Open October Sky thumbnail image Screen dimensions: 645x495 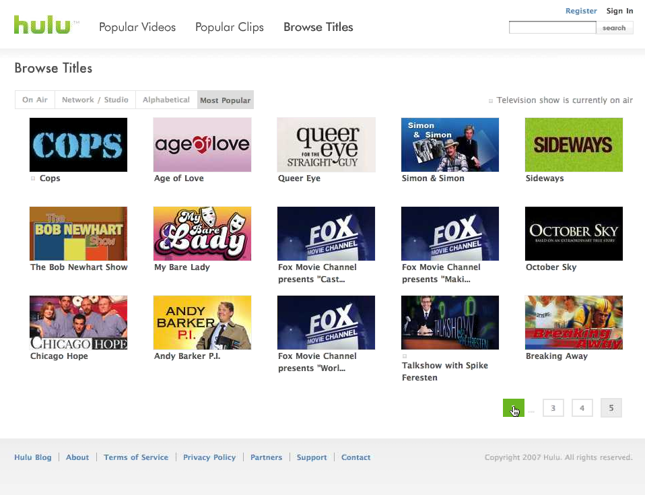pyautogui.click(x=574, y=234)
